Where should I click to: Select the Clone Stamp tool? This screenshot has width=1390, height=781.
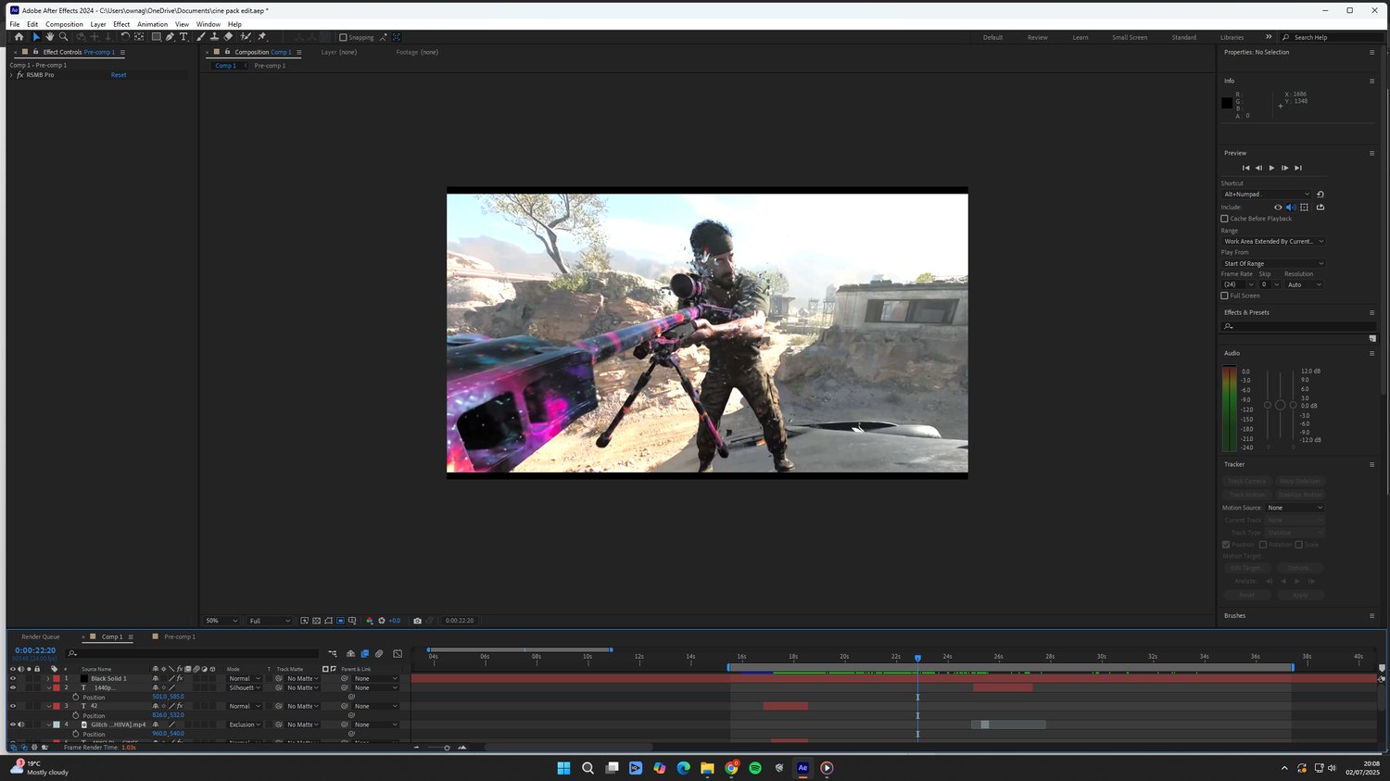tap(214, 37)
